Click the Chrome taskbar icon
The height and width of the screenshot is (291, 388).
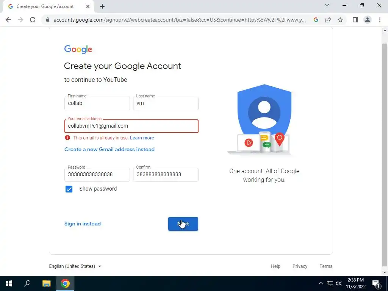[x=65, y=283]
